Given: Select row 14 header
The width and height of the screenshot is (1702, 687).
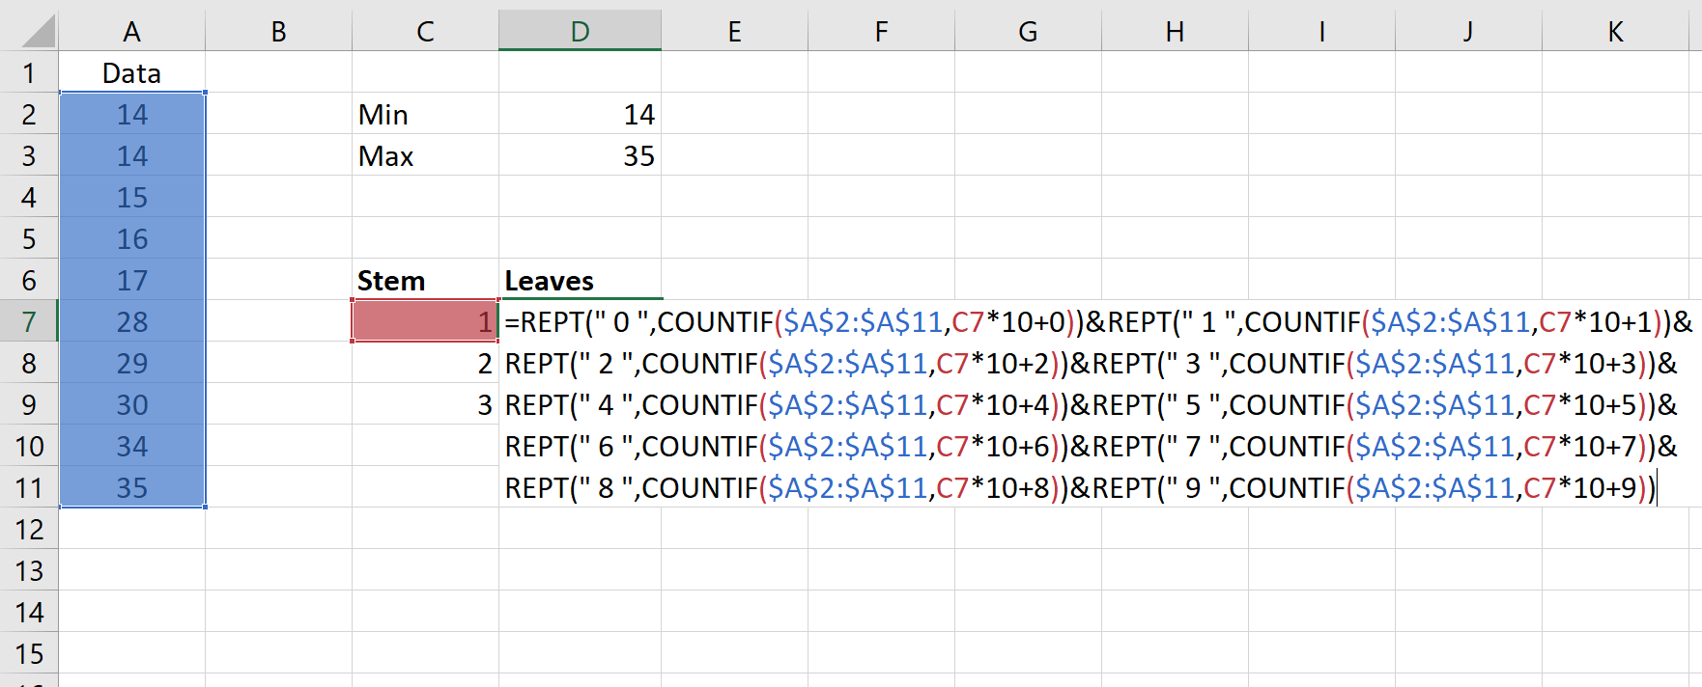Looking at the screenshot, I should [29, 612].
